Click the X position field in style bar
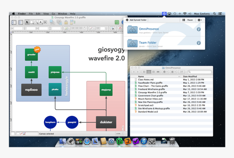The image size is (234, 158). [18, 28]
